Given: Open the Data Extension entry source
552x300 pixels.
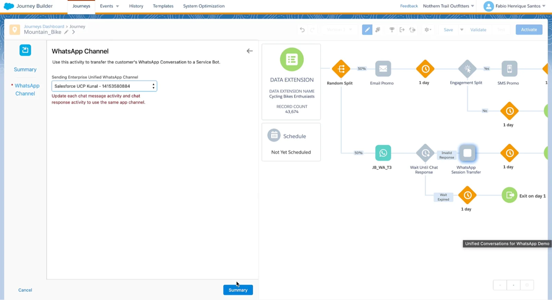Looking at the screenshot, I should coord(292,82).
